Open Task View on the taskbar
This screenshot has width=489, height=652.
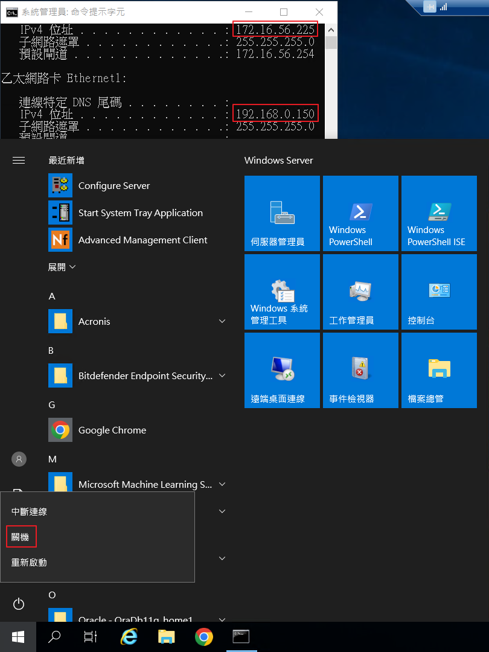90,637
